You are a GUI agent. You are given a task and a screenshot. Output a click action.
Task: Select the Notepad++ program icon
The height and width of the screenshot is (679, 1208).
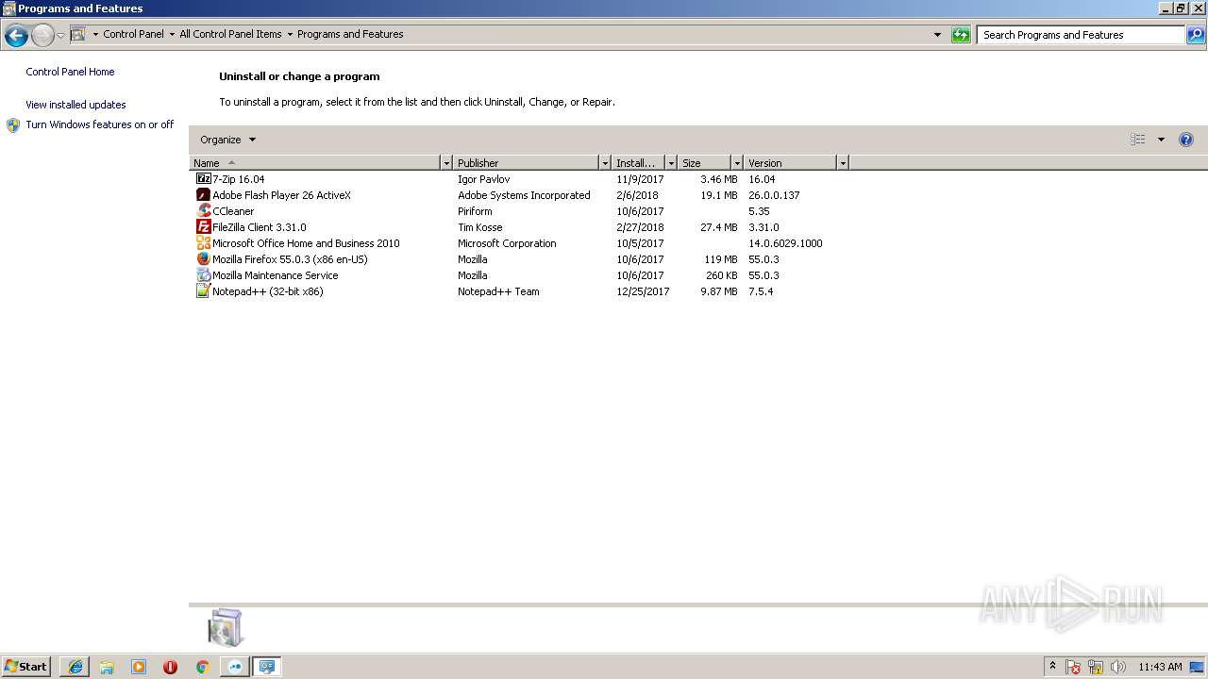pos(203,291)
